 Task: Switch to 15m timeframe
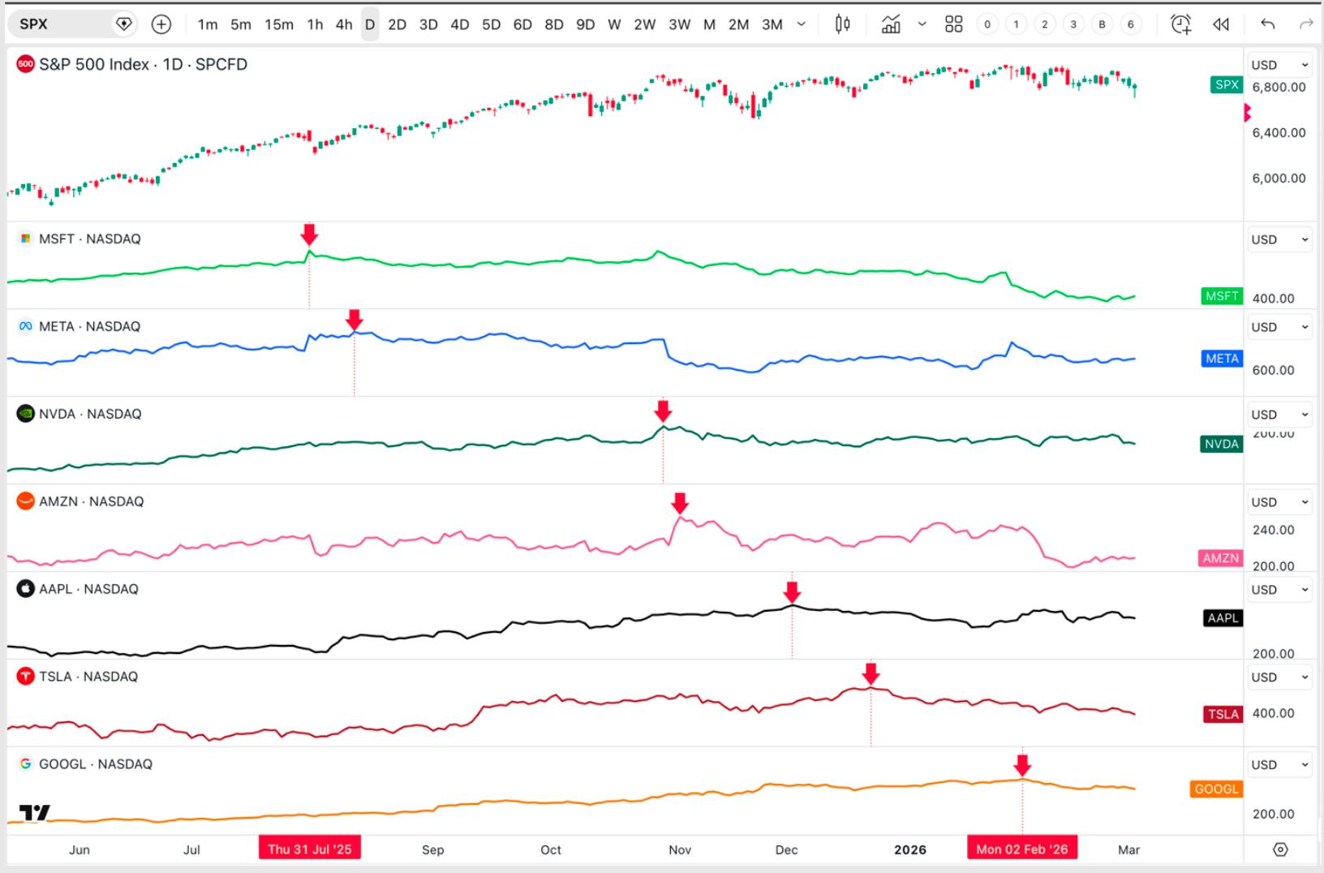tap(279, 24)
